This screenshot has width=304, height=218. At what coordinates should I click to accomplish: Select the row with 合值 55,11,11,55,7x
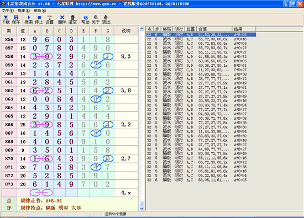point(201,52)
